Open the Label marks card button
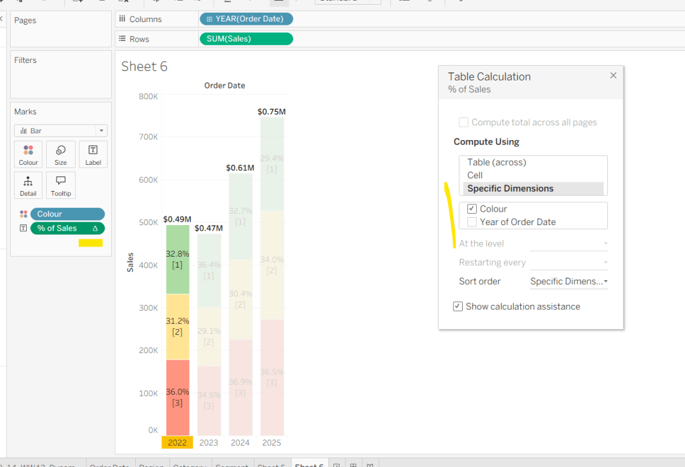 pyautogui.click(x=93, y=154)
